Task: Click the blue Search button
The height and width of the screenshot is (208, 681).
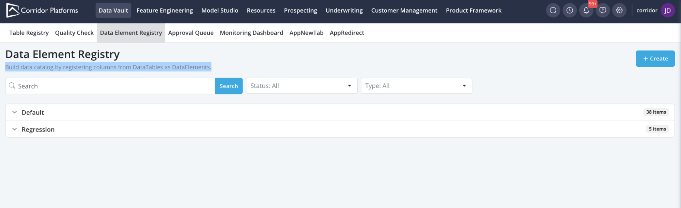Action: 229,86
